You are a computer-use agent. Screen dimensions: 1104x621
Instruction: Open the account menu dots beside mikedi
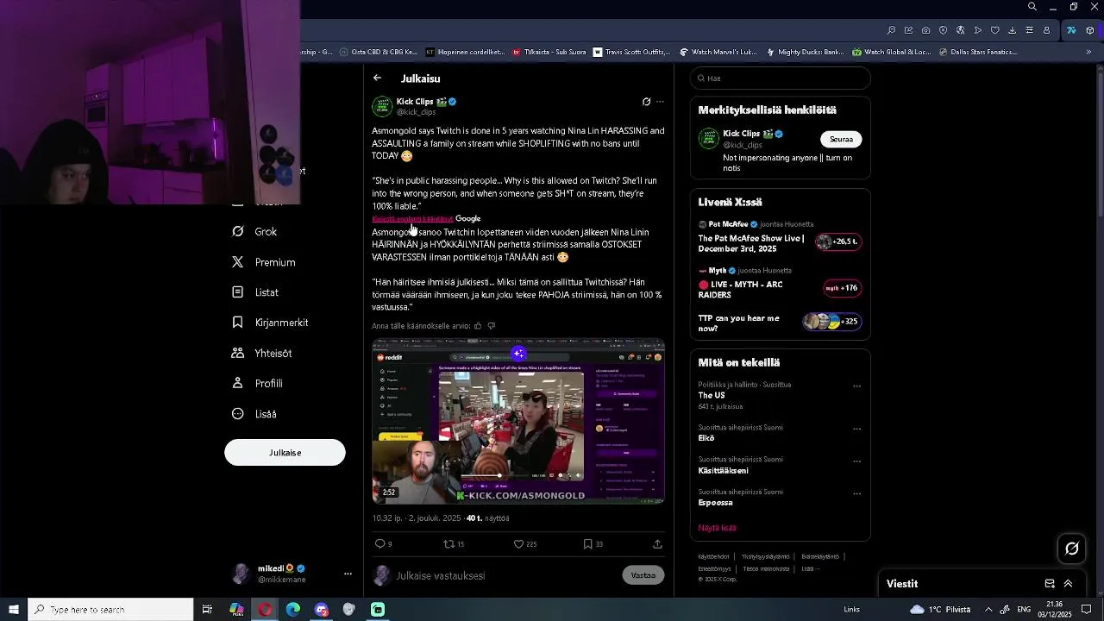(x=348, y=574)
